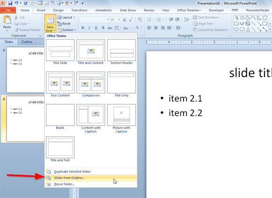Open Character Spacing AV dropdown
This screenshot has width=272, height=198.
[x=118, y=28]
